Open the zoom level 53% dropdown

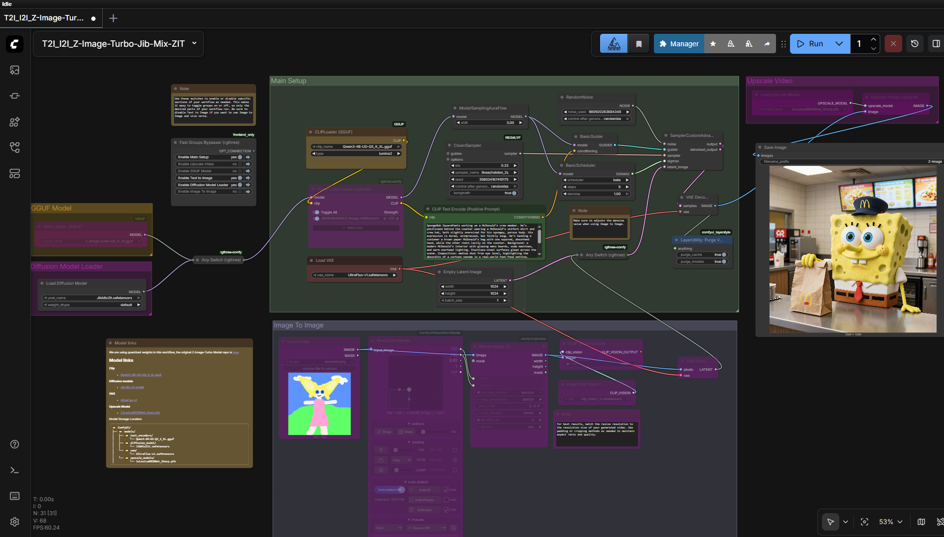(891, 522)
